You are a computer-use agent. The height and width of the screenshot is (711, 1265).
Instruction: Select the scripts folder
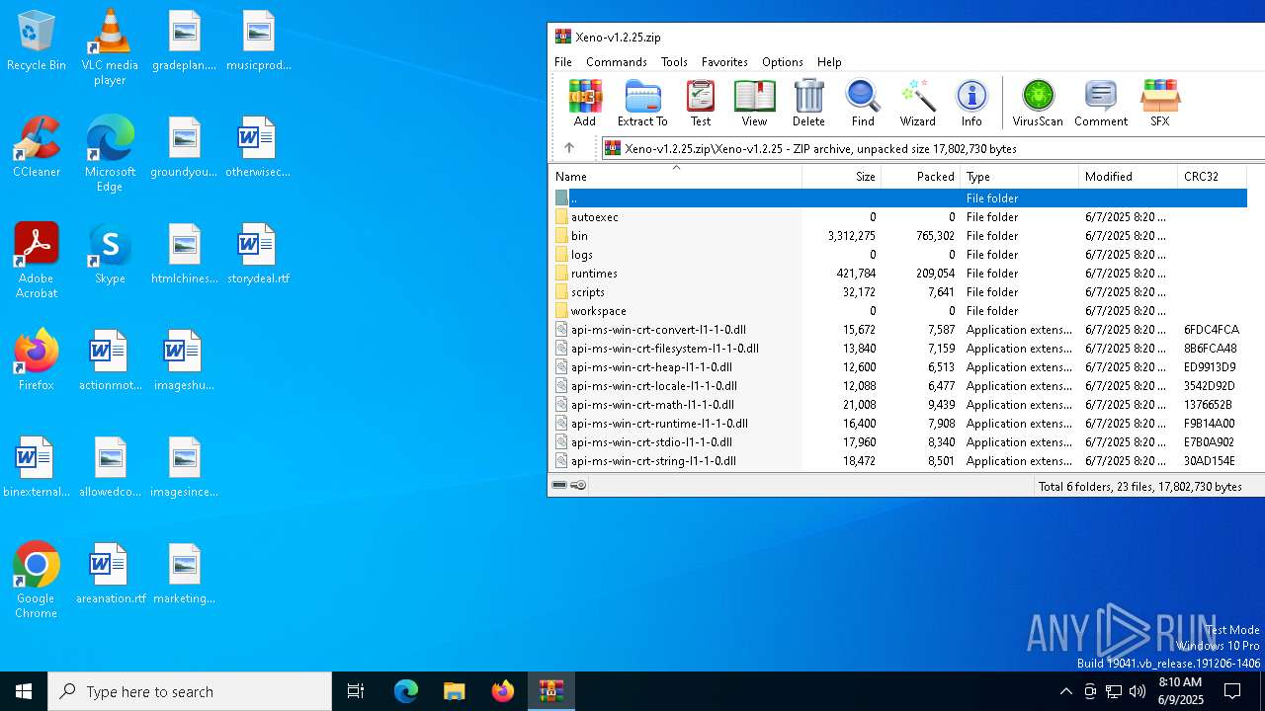coord(898,291)
